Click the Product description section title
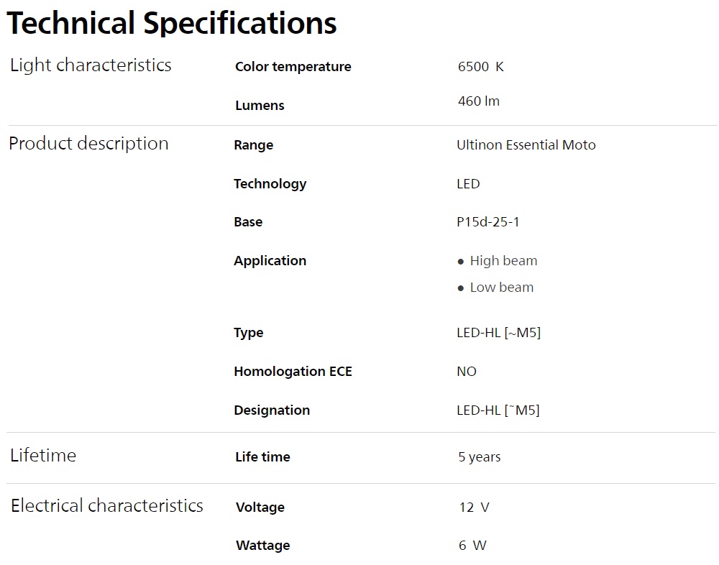 88,144
